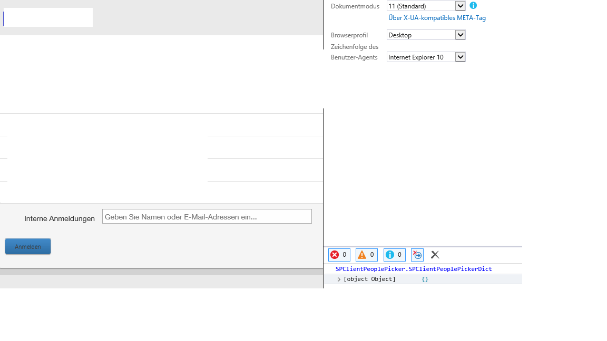Open the Dokumentmodus dropdown
Screen dimensions: 607x341
pos(461,6)
